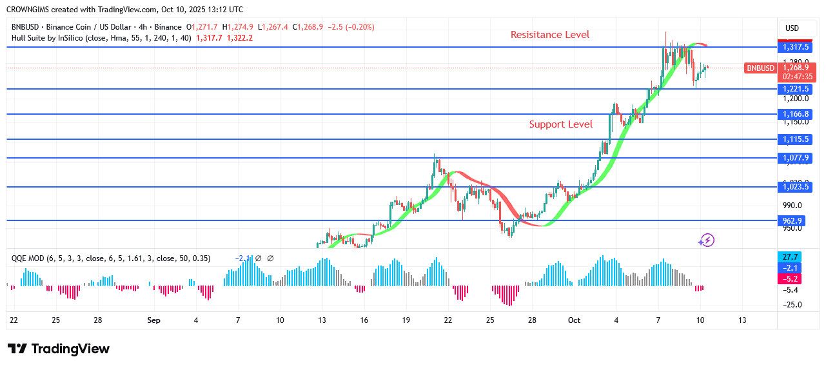Click the blue 27.7 indicator value label
Image resolution: width=826 pixels, height=368 pixels.
(x=791, y=257)
